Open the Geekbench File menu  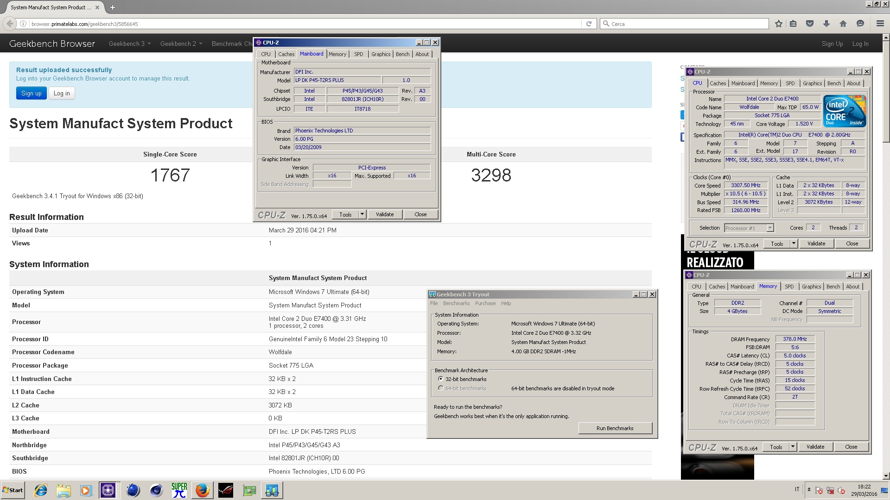(x=434, y=303)
